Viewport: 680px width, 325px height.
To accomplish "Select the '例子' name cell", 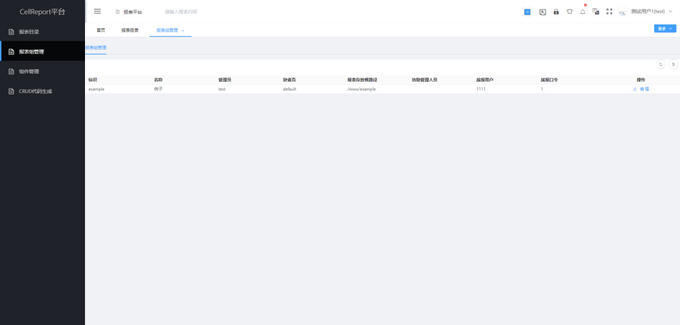I will click(158, 89).
